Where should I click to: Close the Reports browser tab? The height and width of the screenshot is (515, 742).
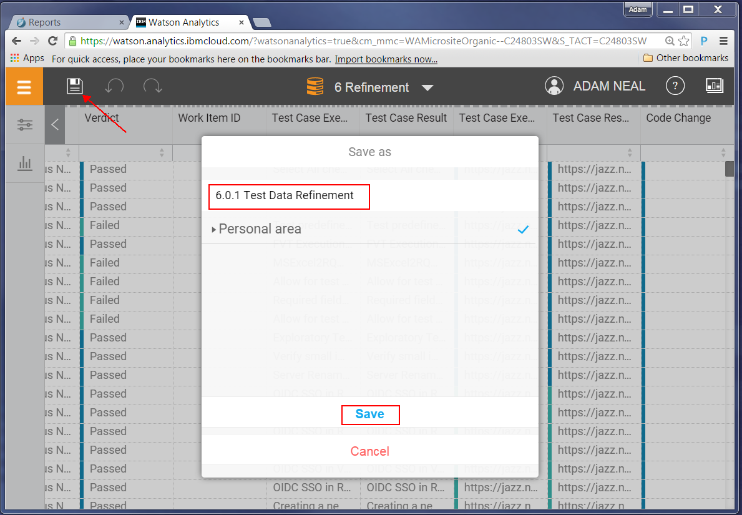tap(121, 22)
